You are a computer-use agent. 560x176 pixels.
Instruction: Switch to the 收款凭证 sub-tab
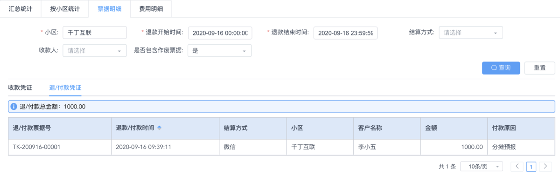[20, 88]
